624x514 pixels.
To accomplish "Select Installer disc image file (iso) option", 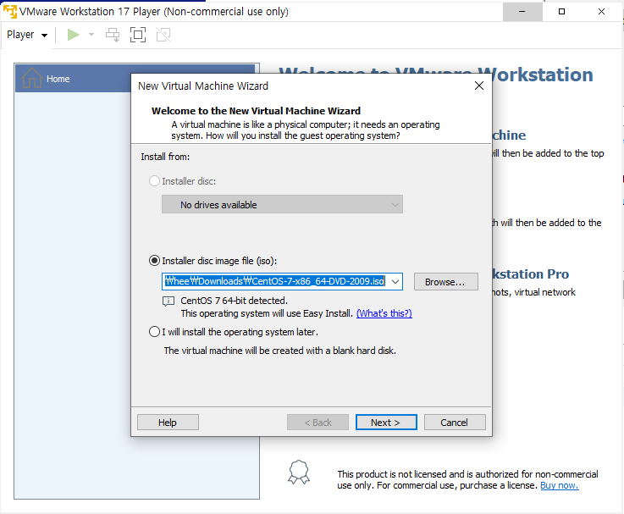I will (154, 260).
